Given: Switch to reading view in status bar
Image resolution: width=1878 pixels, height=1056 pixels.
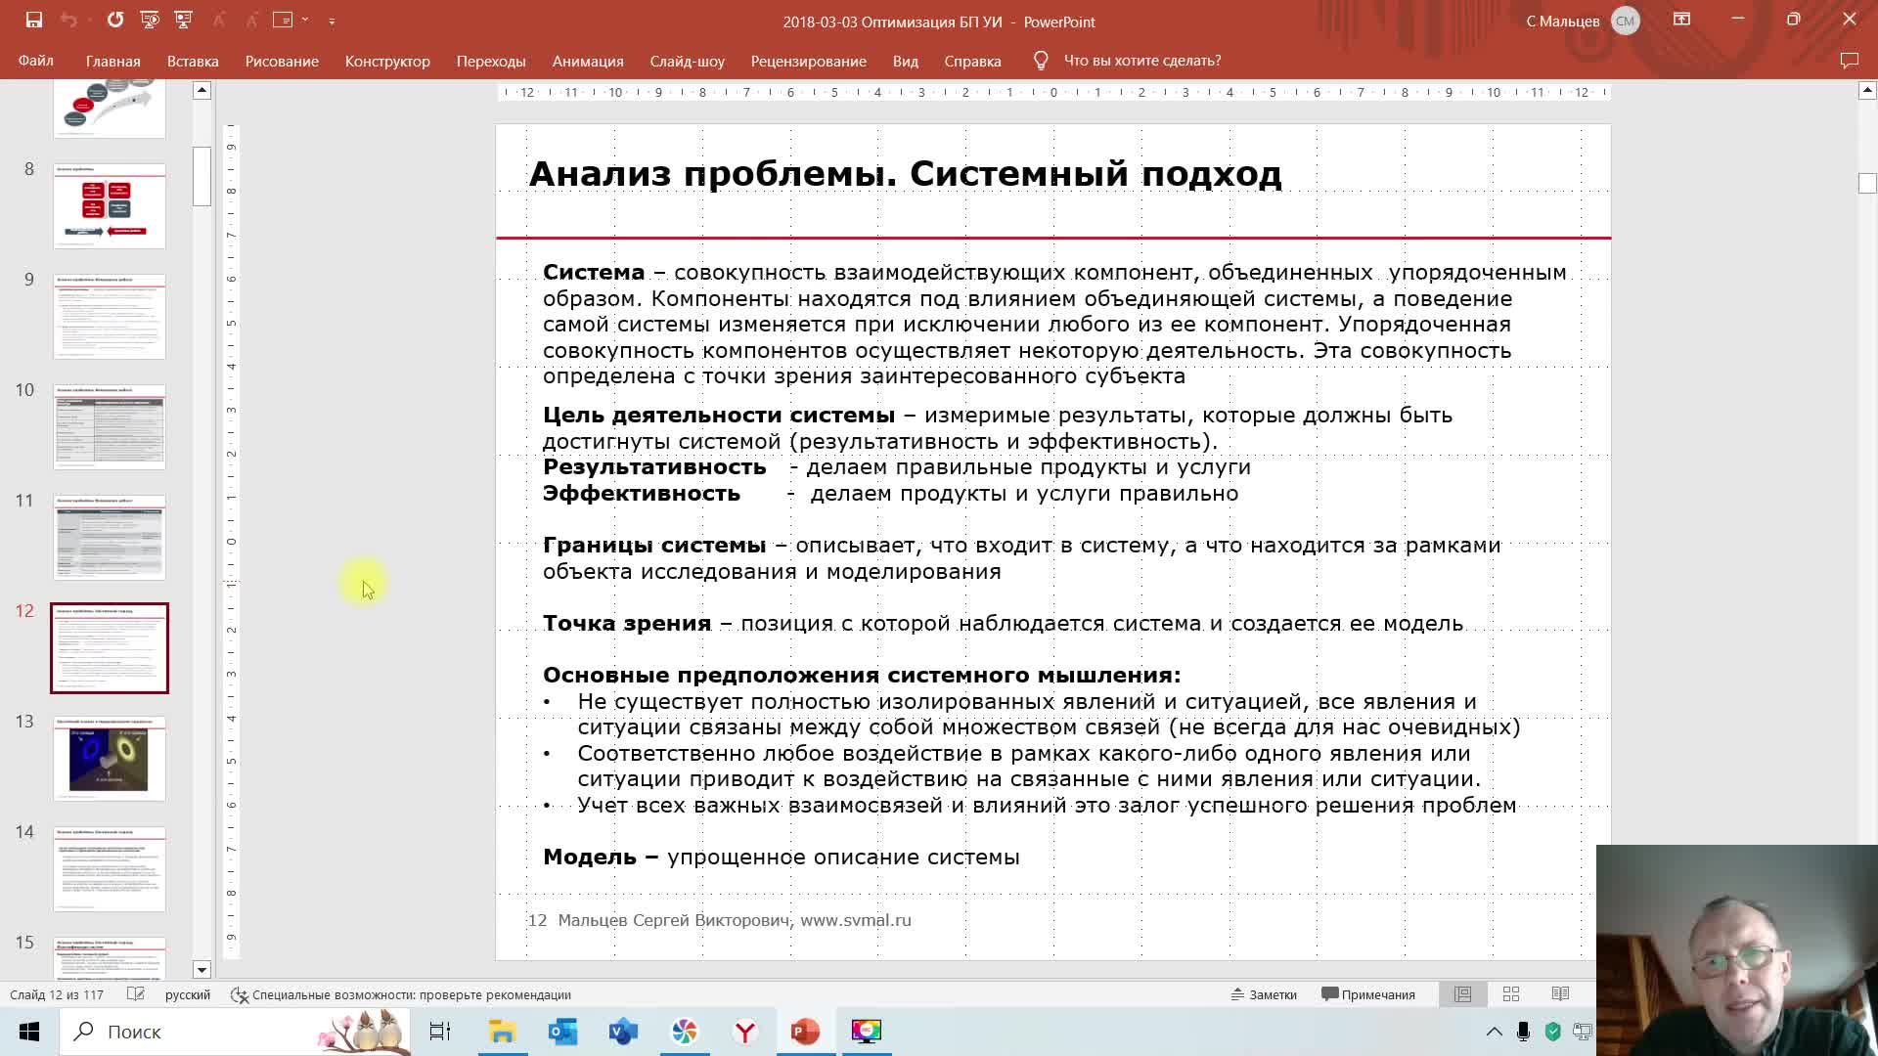Looking at the screenshot, I should (1560, 994).
